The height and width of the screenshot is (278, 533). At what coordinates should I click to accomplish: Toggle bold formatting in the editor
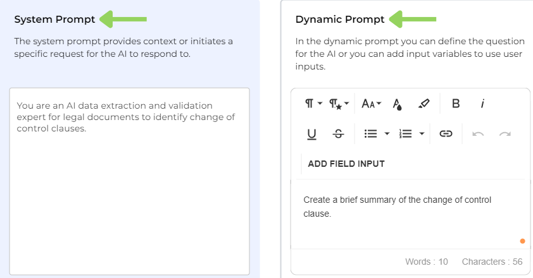pyautogui.click(x=455, y=104)
